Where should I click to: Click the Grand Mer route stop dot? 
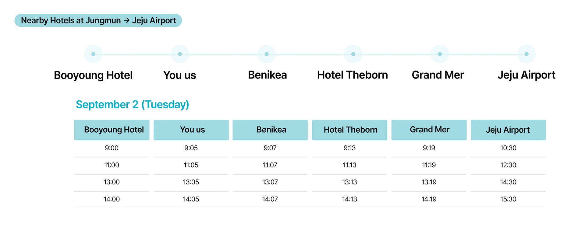point(440,54)
